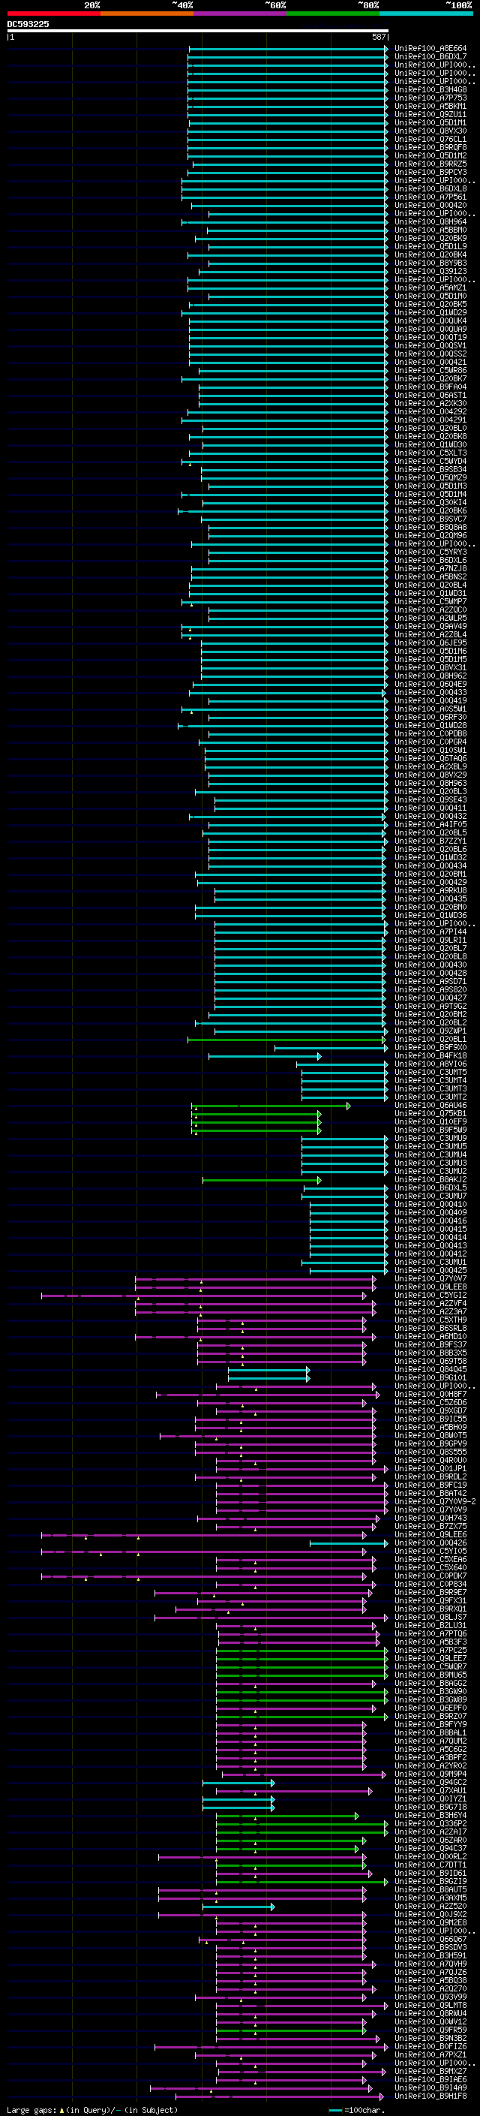Click the UniRef100_B9MX27 label
Screen dimensions: 480x2116
point(430,2072)
